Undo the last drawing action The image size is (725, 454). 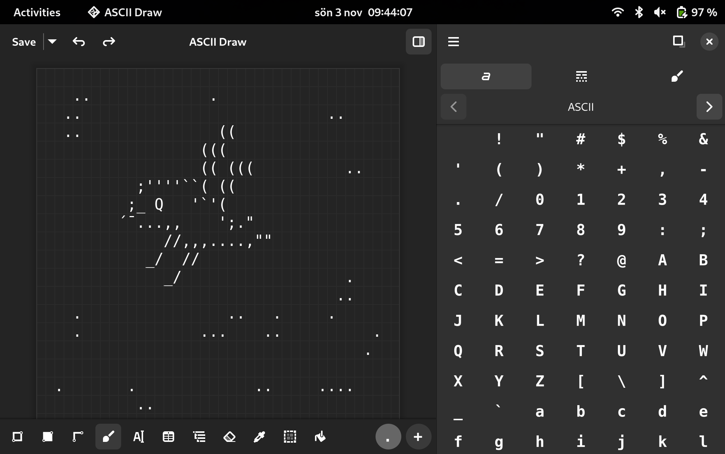(79, 42)
